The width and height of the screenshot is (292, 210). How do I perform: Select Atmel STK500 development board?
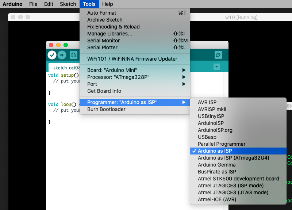(x=238, y=179)
